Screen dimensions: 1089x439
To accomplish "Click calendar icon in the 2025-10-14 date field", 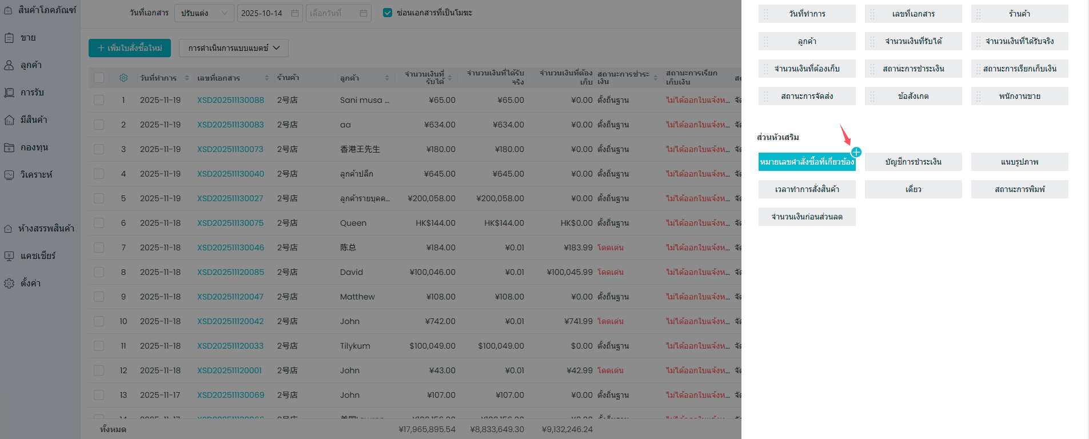I will click(295, 13).
